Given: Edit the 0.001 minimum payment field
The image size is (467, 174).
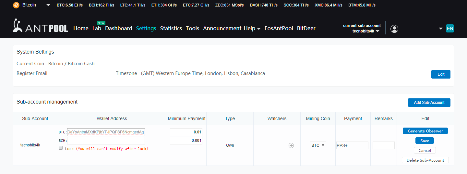Looking at the screenshot, I should click(186, 141).
